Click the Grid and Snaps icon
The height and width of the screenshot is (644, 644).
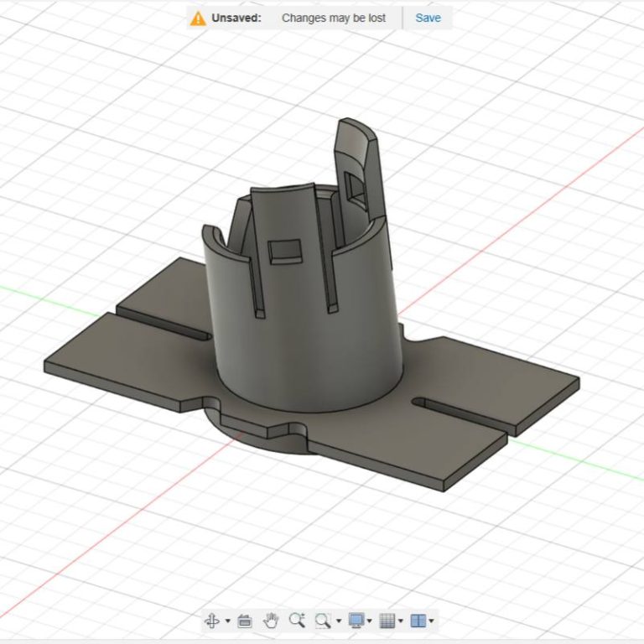[x=387, y=621]
